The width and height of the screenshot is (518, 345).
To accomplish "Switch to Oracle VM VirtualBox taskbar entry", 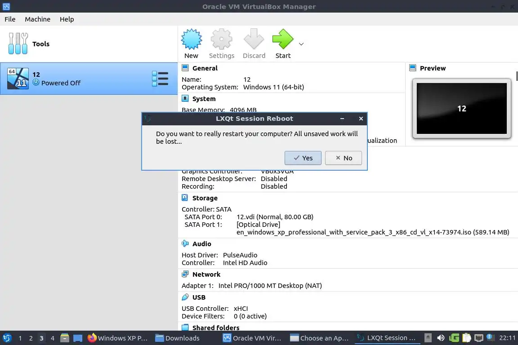I will click(x=252, y=338).
